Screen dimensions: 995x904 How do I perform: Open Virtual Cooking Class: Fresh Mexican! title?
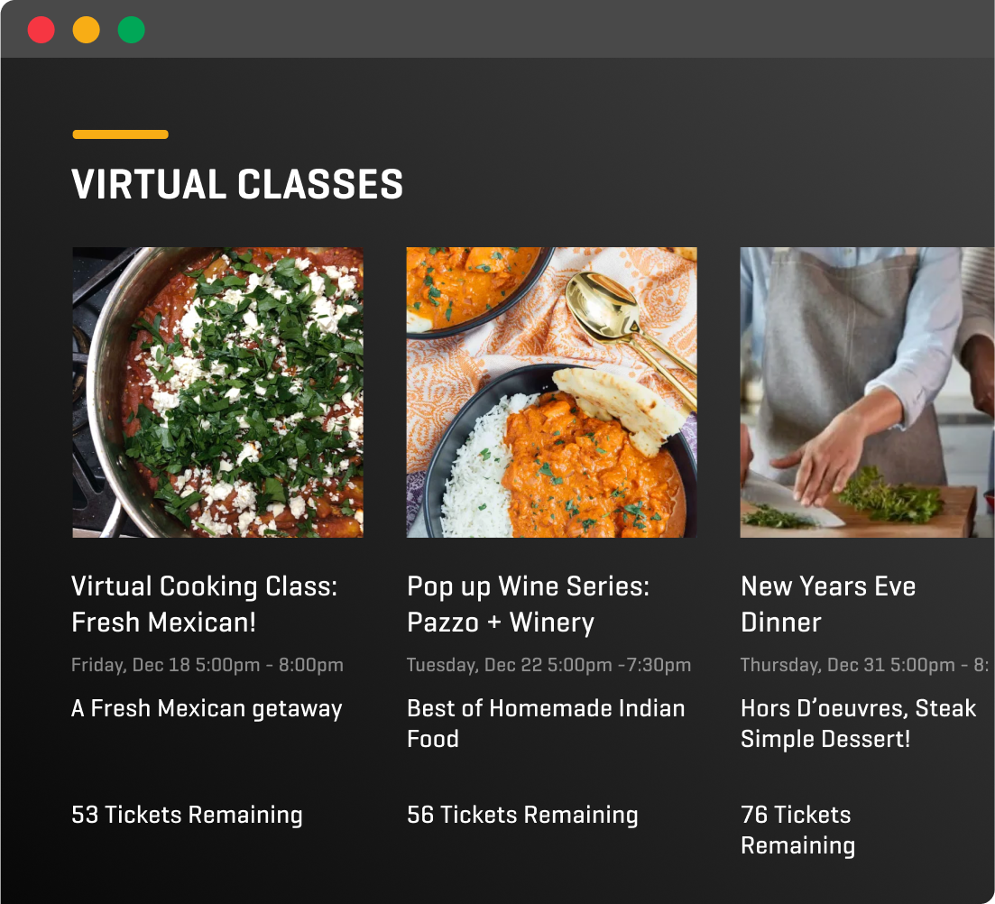(x=205, y=604)
